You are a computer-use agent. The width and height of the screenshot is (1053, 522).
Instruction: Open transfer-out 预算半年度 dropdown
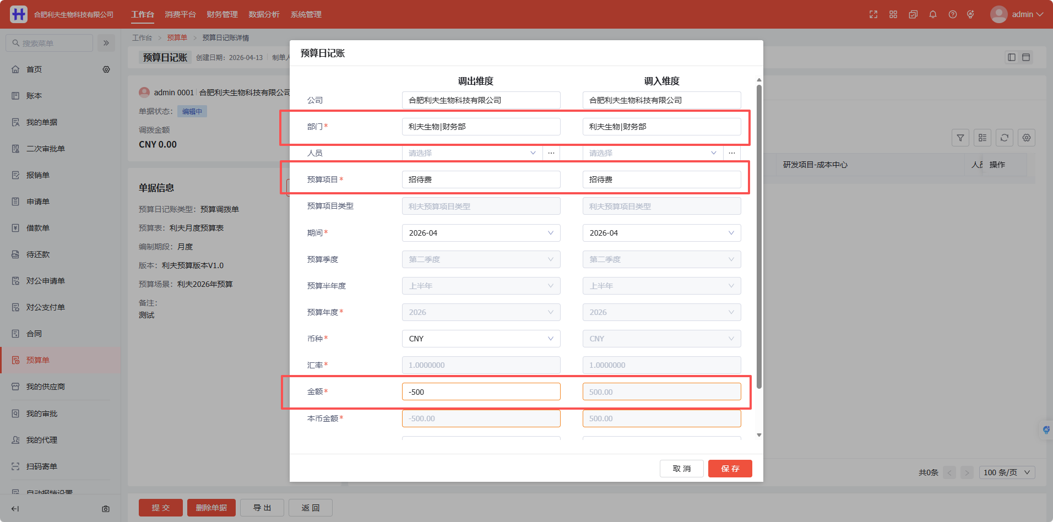coord(481,286)
